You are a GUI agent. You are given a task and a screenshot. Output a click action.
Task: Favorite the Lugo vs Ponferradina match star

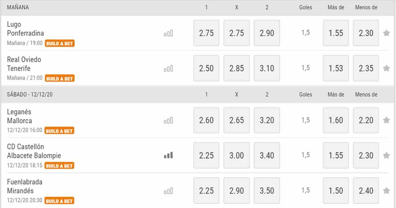387,33
